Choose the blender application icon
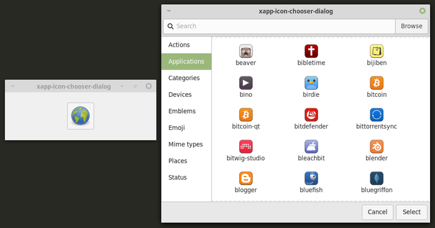Viewport: 435px width, 228px height. point(377,147)
